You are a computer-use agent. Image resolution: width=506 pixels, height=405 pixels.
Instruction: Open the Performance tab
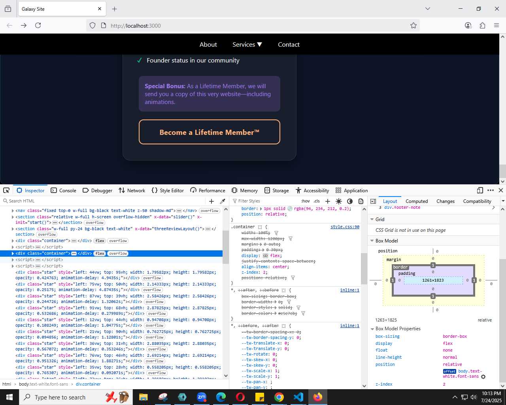tap(208, 190)
